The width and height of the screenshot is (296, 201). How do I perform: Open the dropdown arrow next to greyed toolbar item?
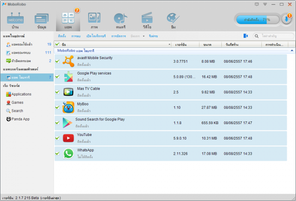[x=143, y=36]
